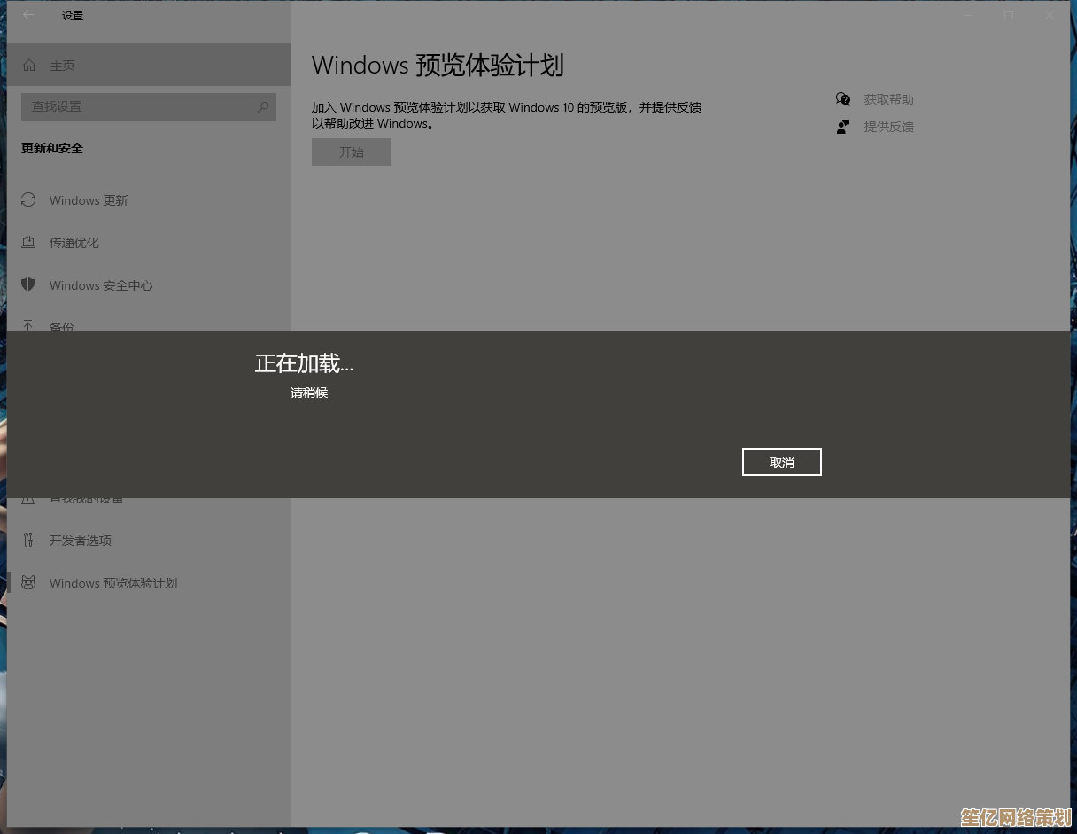Image resolution: width=1077 pixels, height=834 pixels.
Task: Open Windows 预览体验计划 sidebar item
Action: click(x=112, y=583)
